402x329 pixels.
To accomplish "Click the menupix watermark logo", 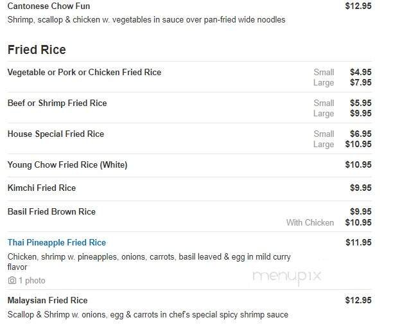I will pos(287,277).
